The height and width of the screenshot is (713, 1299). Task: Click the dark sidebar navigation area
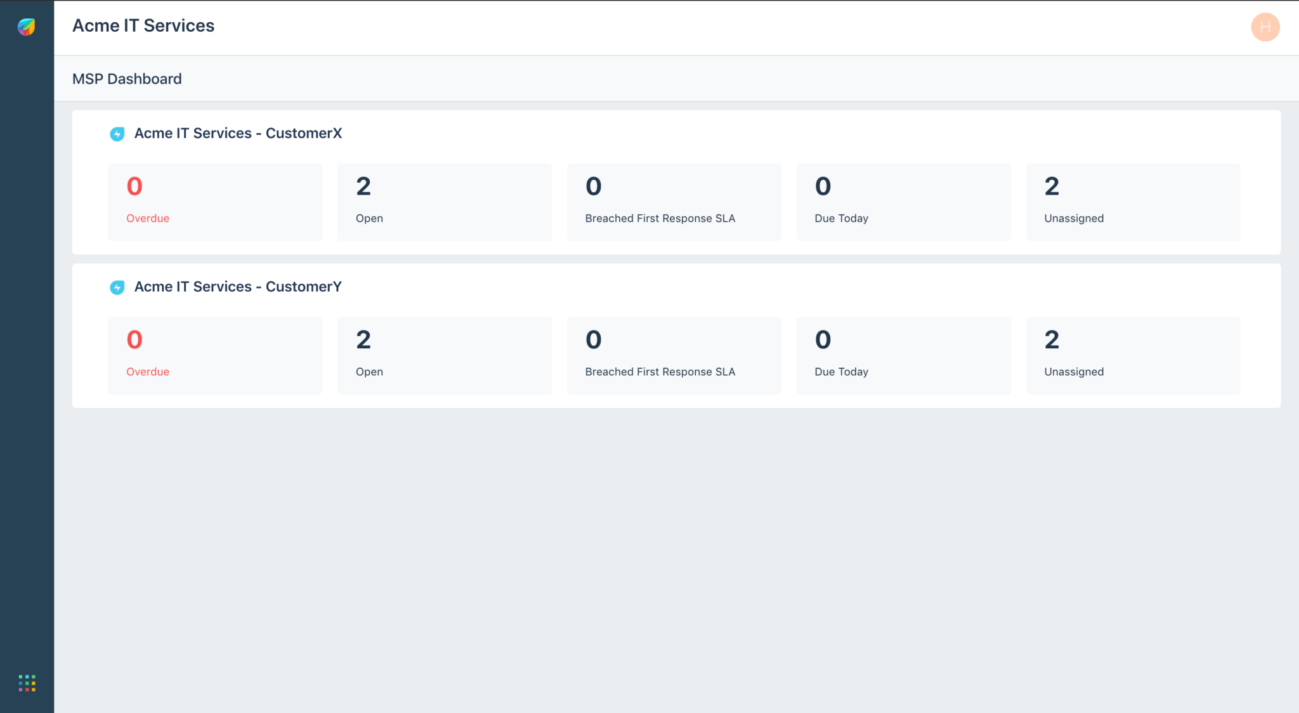(25, 355)
